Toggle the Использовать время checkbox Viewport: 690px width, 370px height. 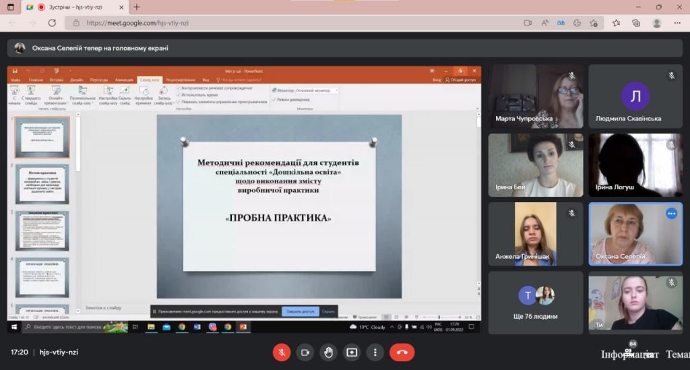(x=178, y=95)
